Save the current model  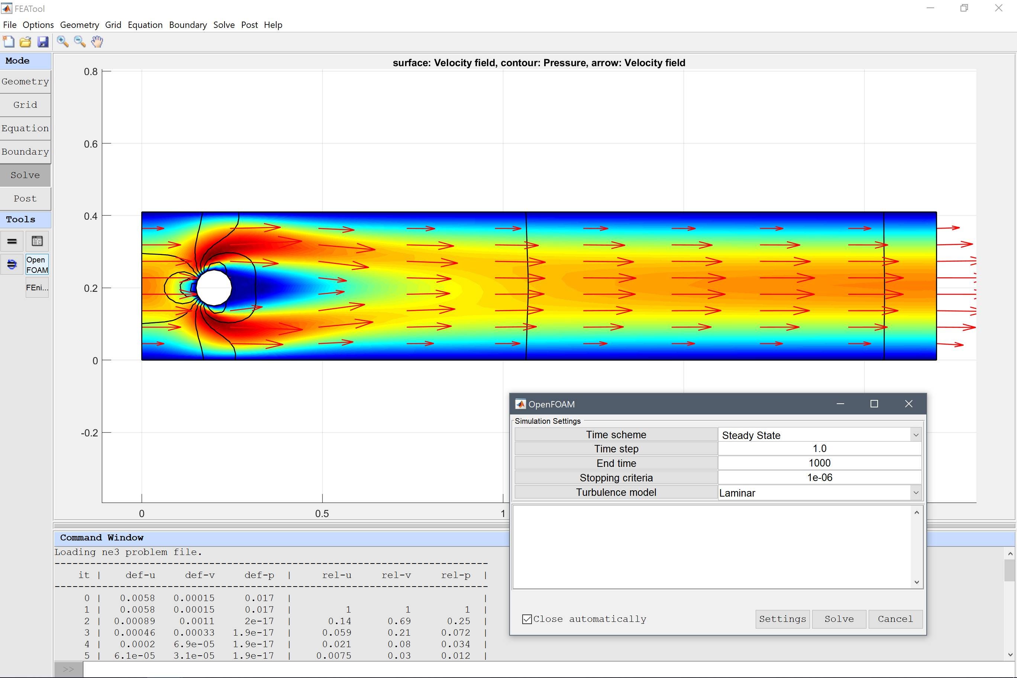[x=43, y=42]
